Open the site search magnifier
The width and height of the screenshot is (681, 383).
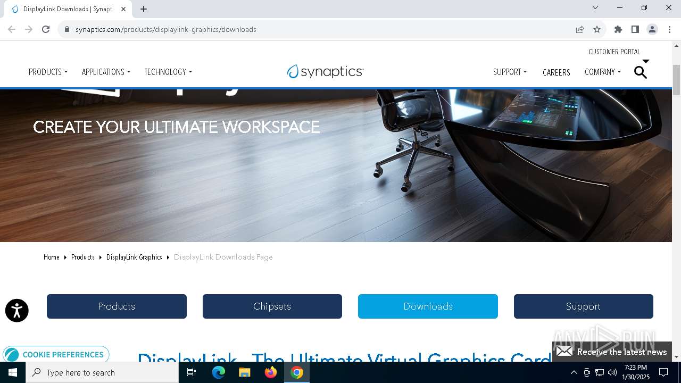[641, 72]
